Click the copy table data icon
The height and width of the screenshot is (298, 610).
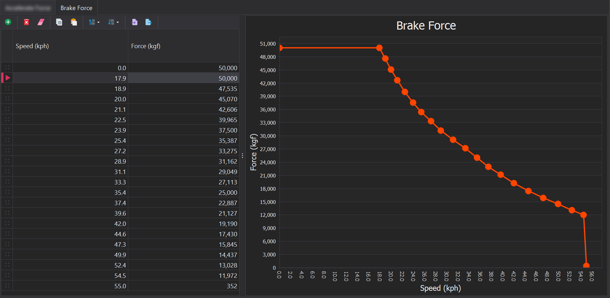(59, 22)
